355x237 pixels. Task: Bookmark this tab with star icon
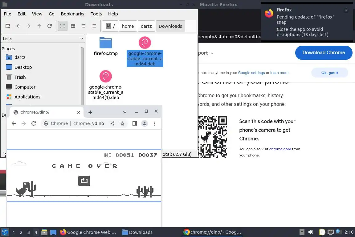click(122, 123)
